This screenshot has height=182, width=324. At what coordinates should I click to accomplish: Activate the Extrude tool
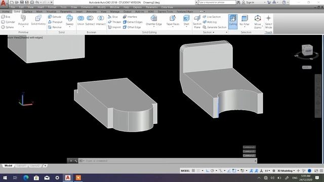coord(55,17)
